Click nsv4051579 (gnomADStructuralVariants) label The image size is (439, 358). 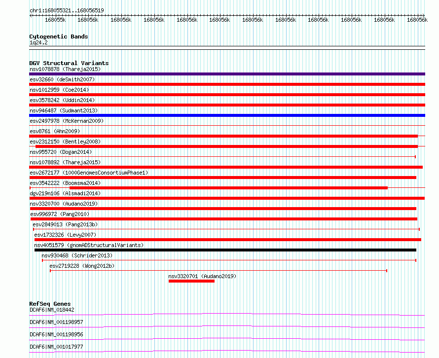click(x=89, y=245)
